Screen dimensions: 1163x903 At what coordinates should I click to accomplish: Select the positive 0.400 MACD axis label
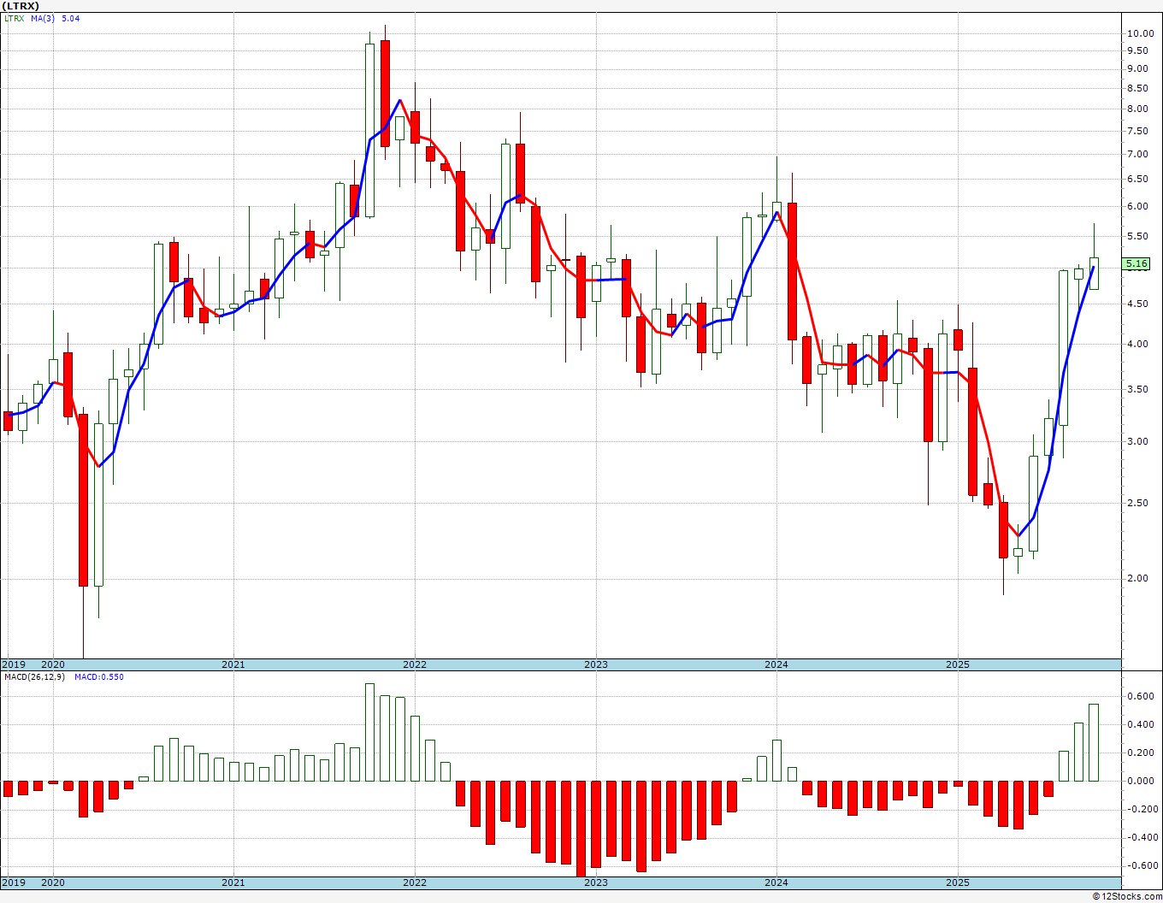pyautogui.click(x=1141, y=724)
